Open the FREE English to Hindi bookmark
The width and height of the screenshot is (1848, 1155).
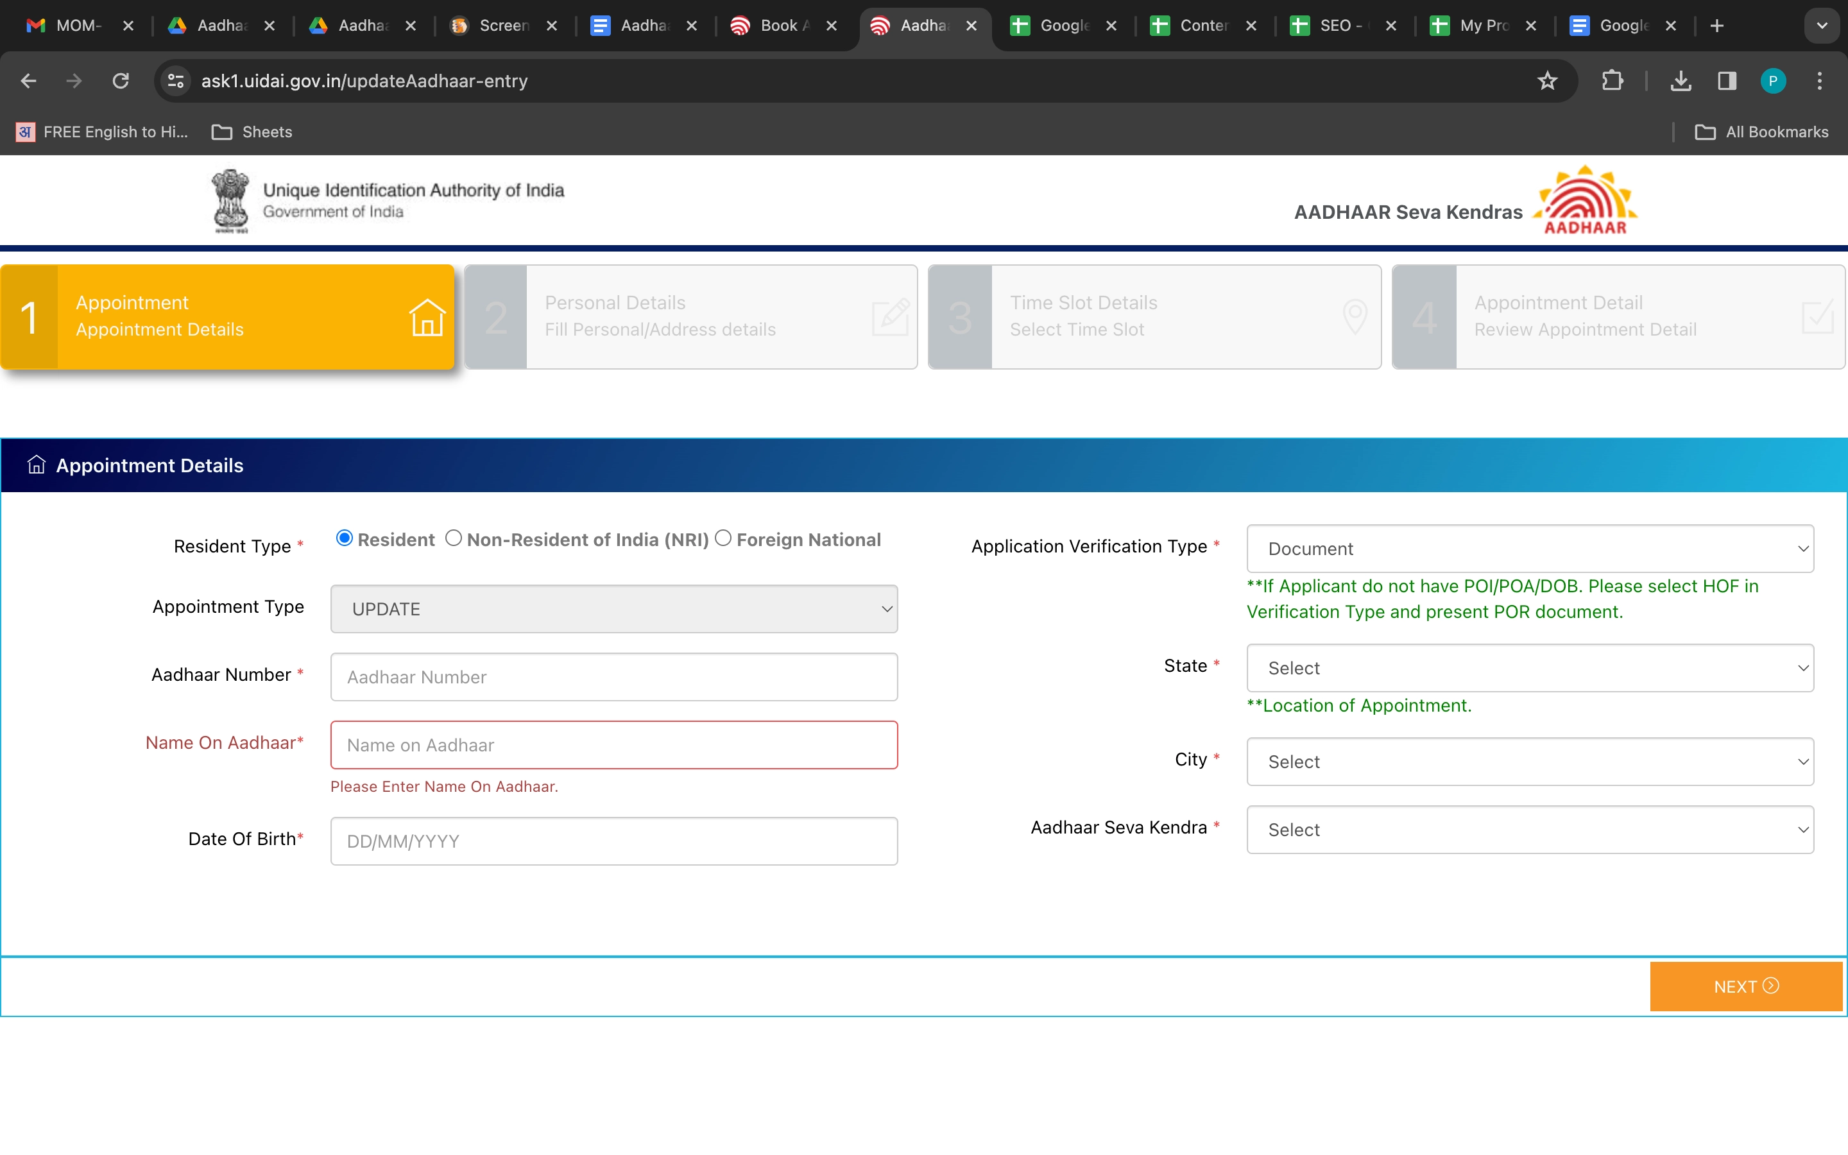[x=99, y=132]
